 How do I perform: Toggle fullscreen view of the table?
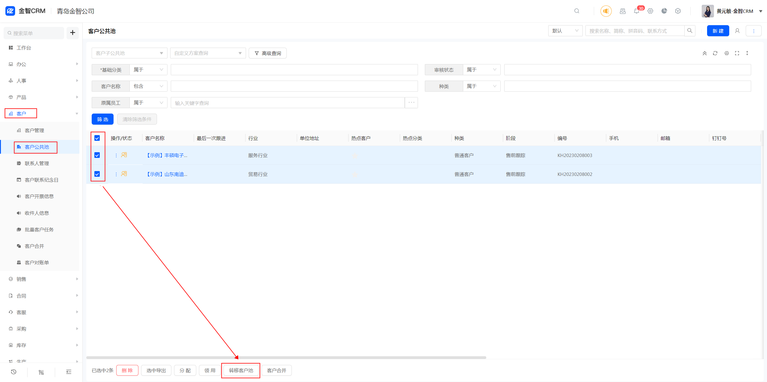coord(737,53)
